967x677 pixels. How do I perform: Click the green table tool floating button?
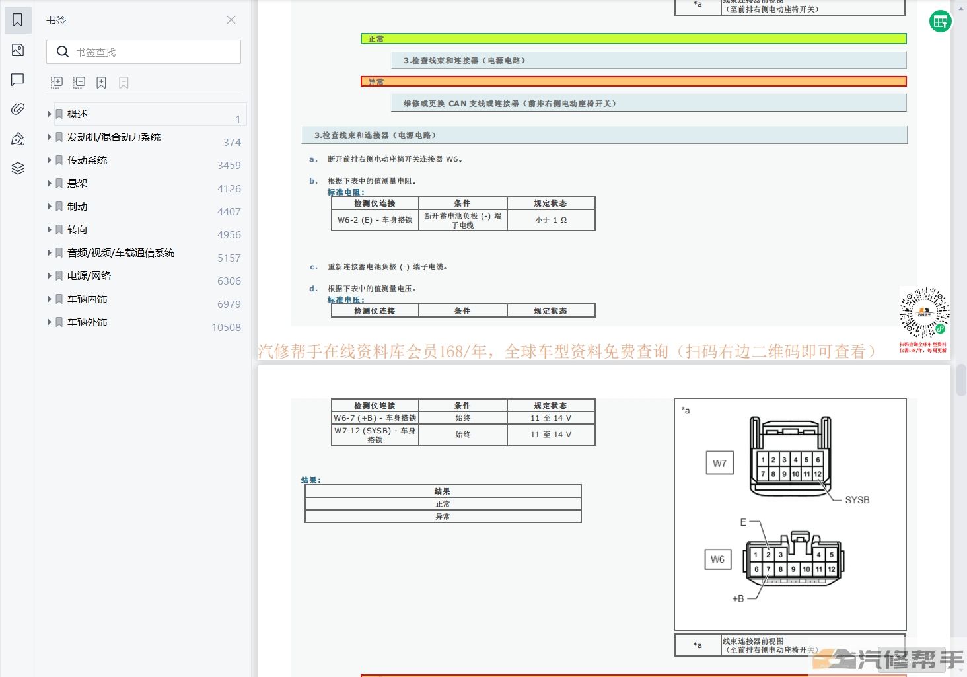point(939,22)
